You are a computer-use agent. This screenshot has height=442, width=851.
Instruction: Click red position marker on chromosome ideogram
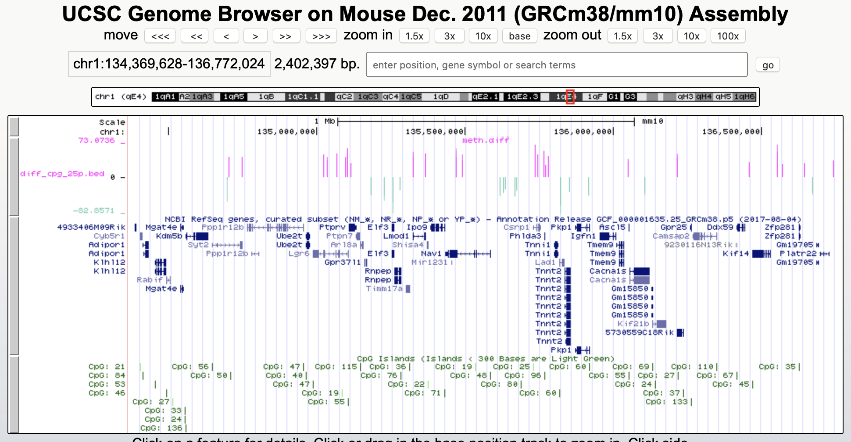570,96
